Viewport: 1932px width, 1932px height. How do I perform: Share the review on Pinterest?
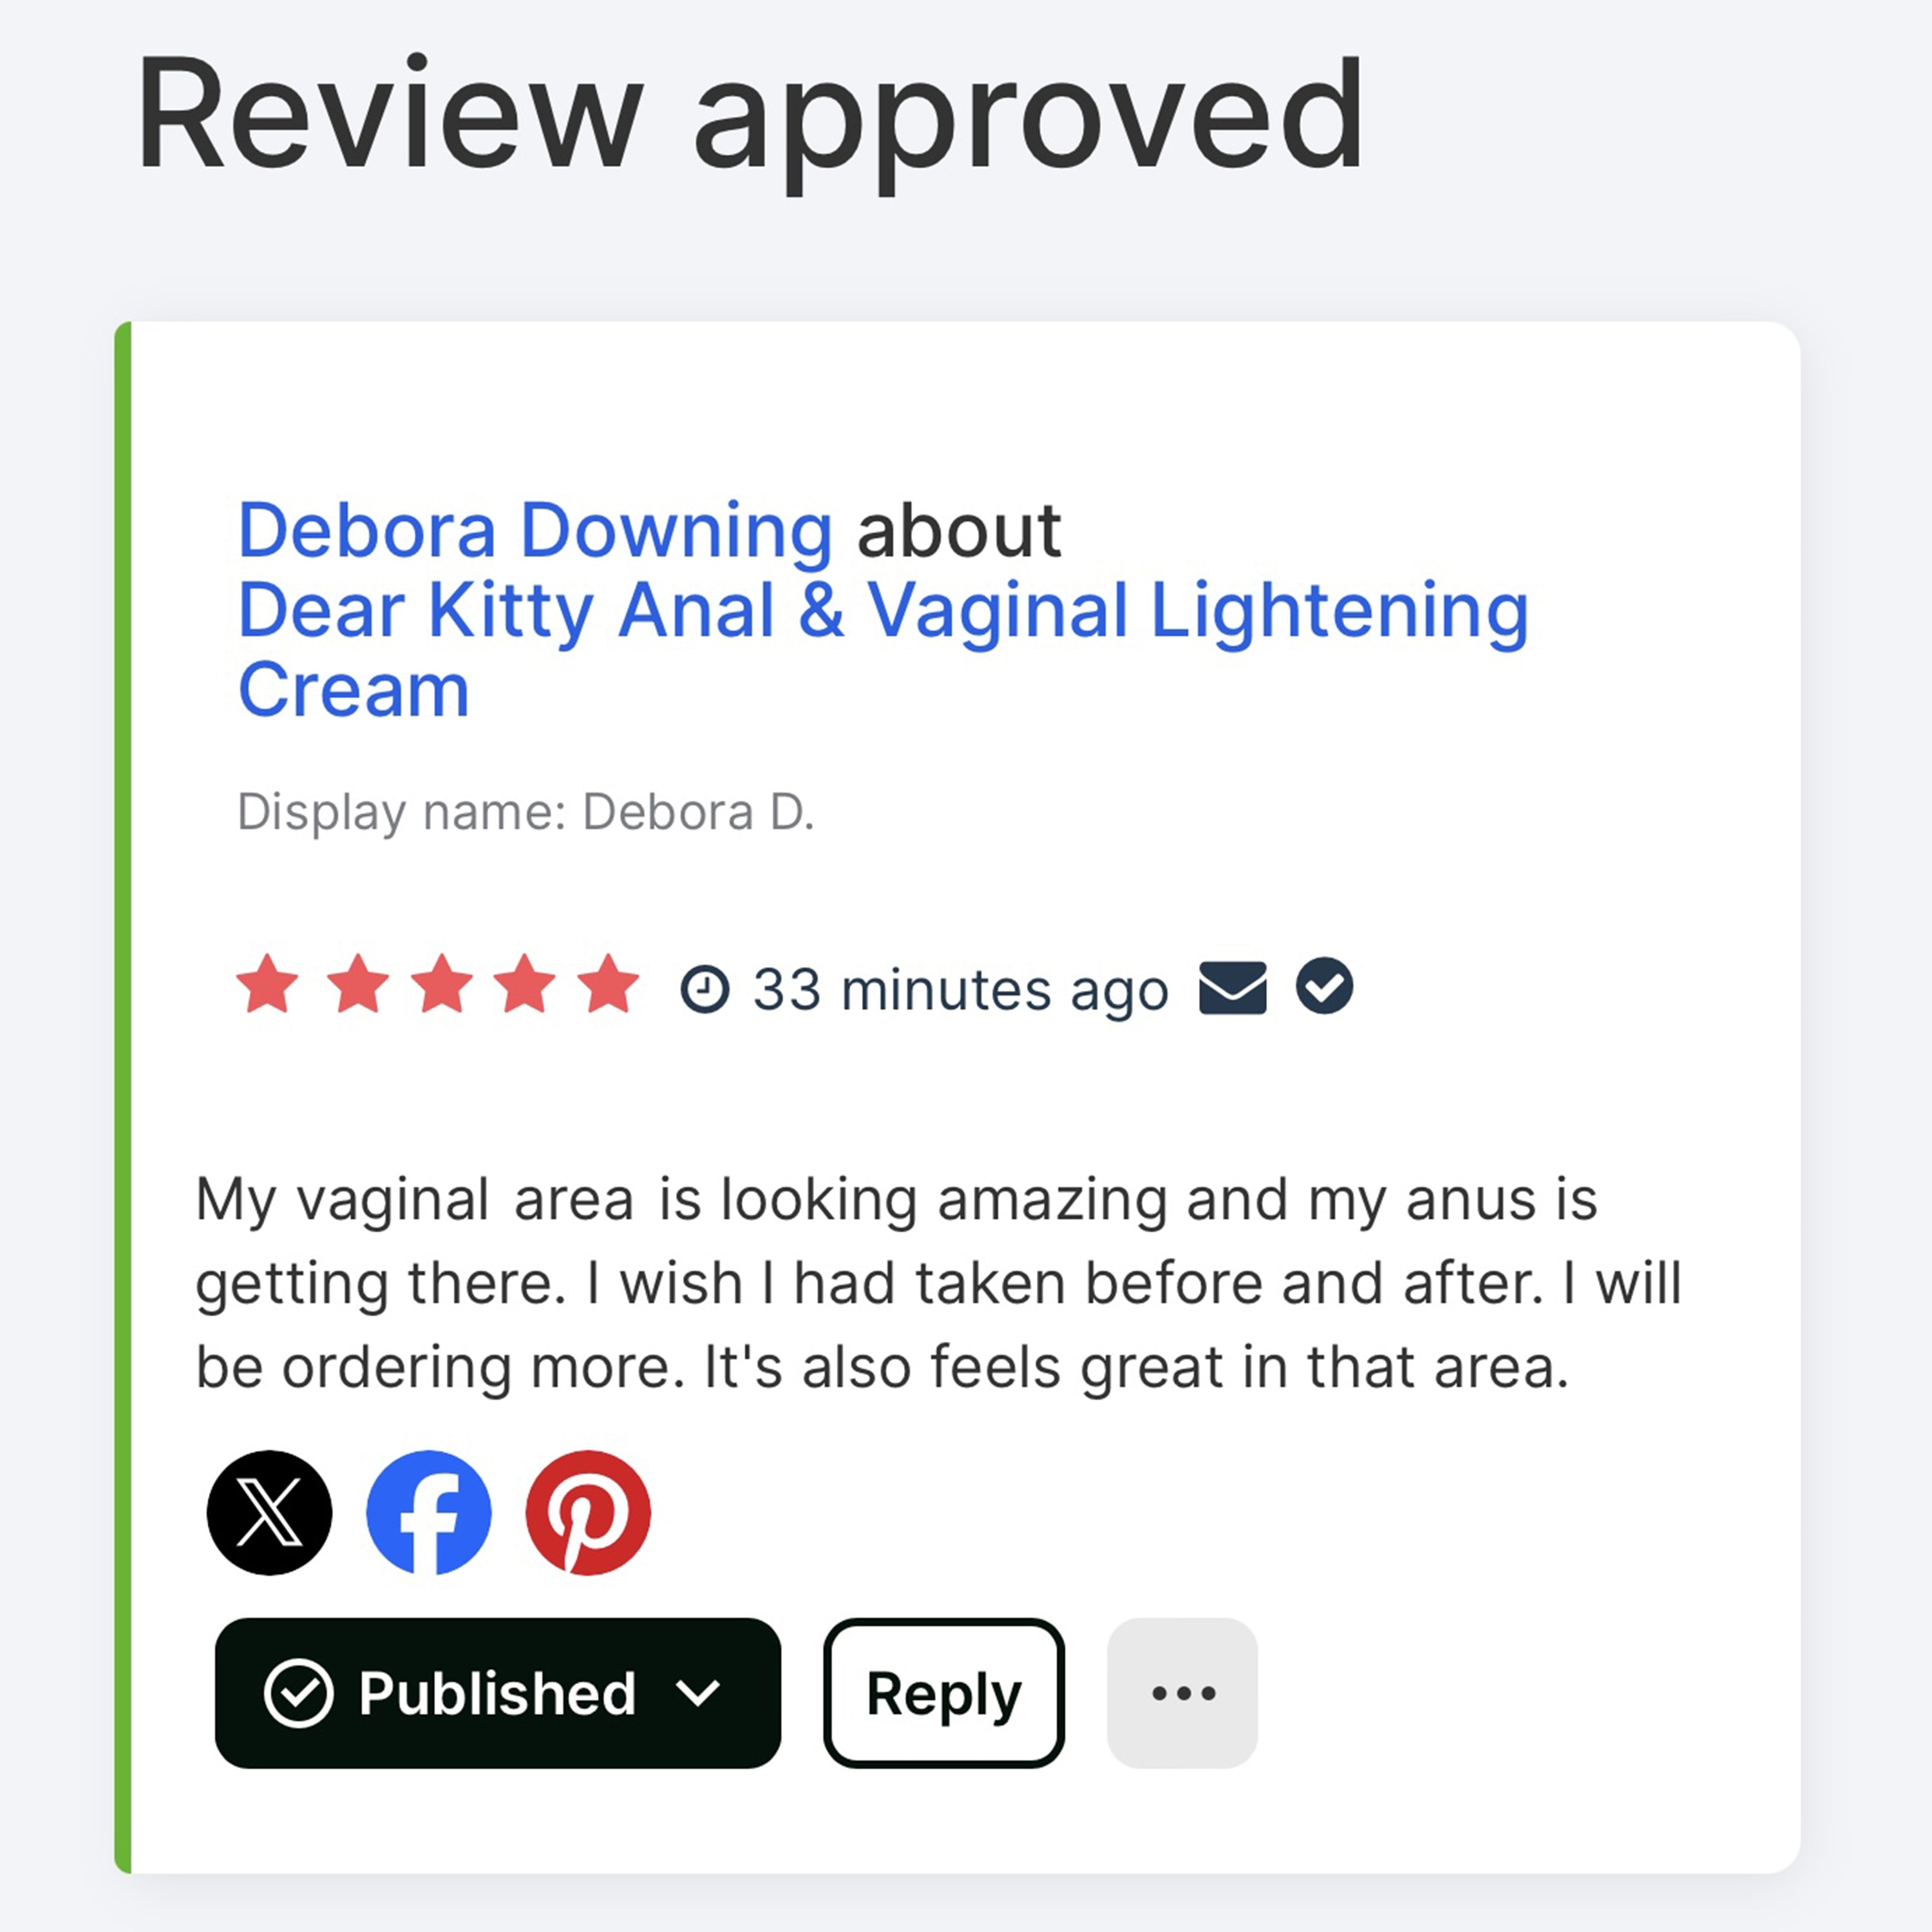588,1512
